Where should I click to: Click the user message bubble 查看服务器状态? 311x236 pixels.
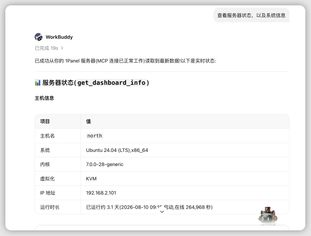251,15
